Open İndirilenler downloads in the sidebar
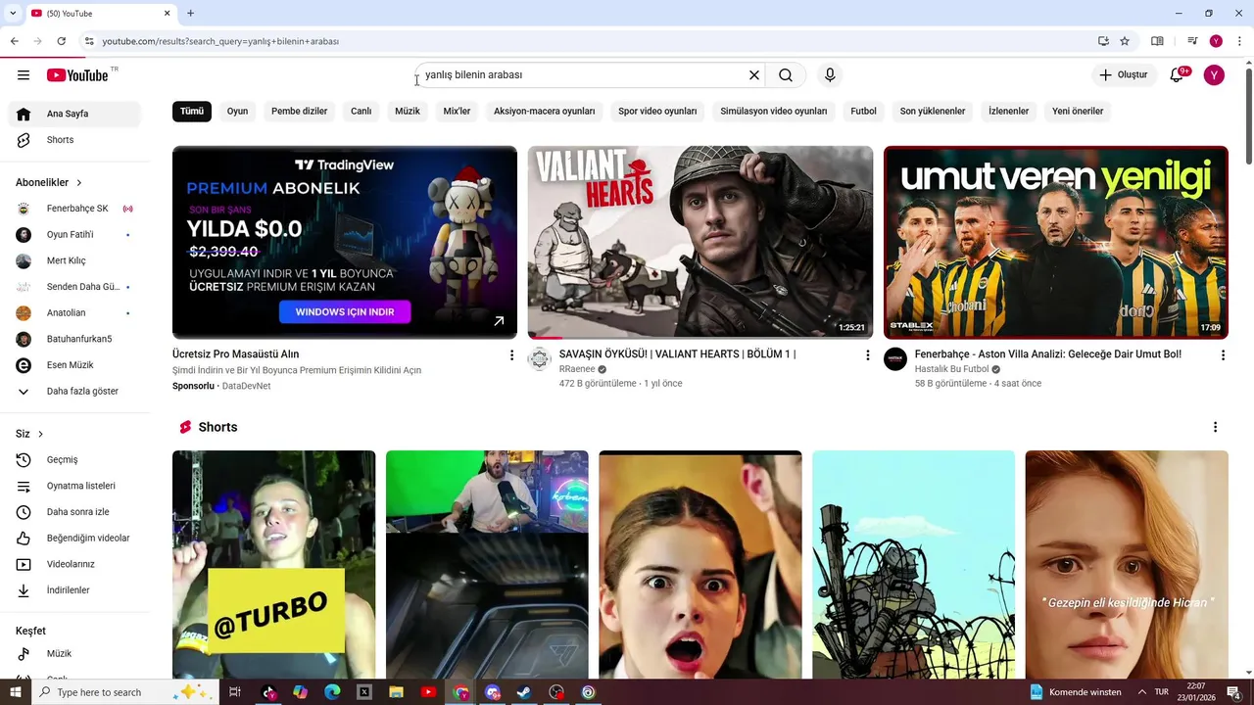 pyautogui.click(x=74, y=590)
